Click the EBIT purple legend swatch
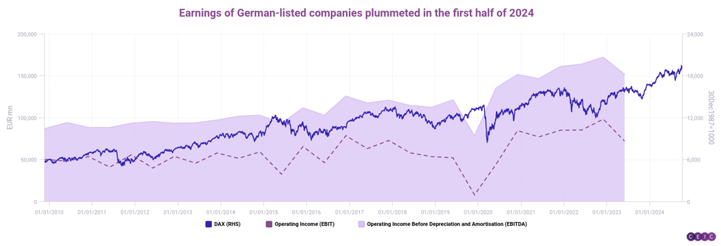This screenshot has width=721, height=246. 269,225
